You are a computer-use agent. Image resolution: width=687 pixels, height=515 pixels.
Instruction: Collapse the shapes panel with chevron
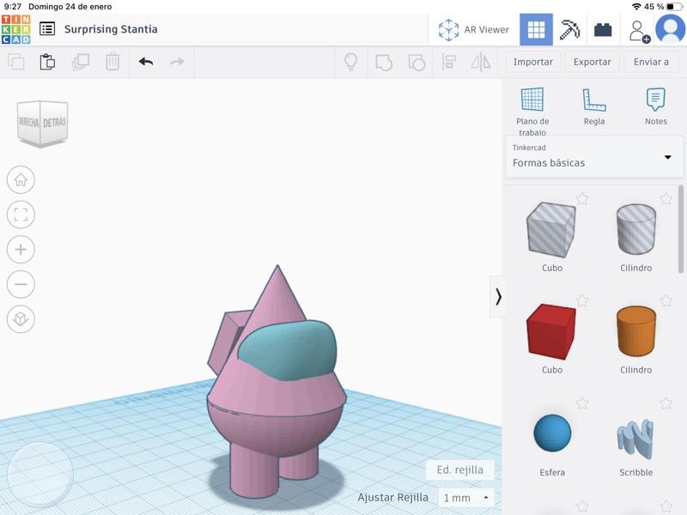pyautogui.click(x=497, y=296)
